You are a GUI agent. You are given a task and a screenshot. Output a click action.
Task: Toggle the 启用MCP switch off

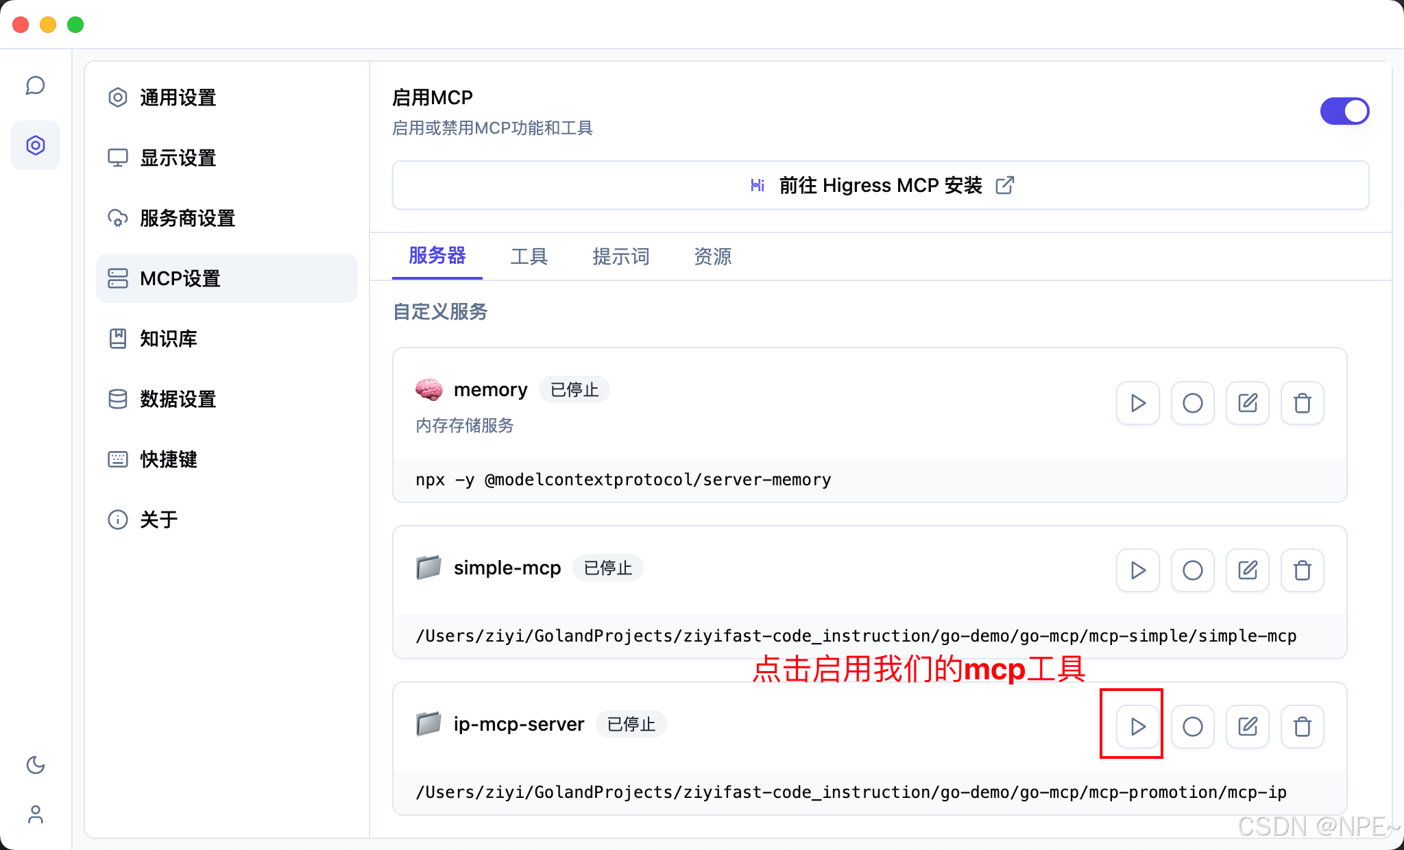1344,111
